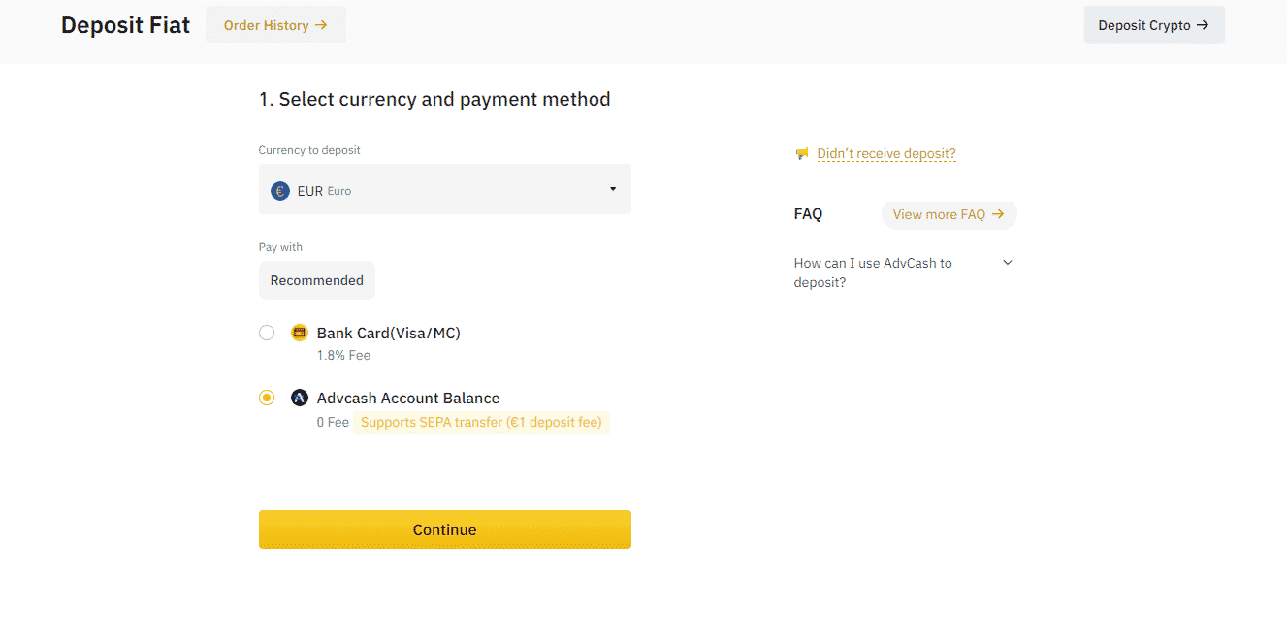Open the Didn't receive deposit link
Viewport: 1287px width, 639px height.
886,154
